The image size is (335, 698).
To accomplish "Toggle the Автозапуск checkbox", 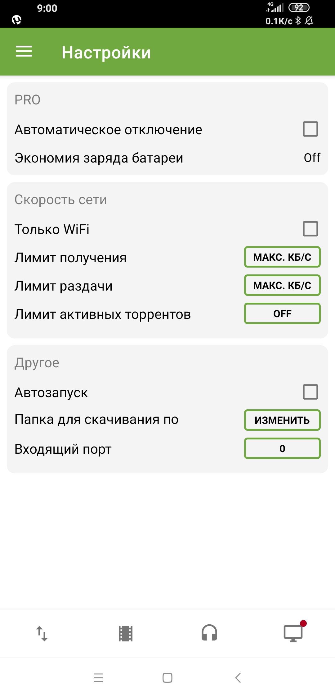I will click(310, 392).
